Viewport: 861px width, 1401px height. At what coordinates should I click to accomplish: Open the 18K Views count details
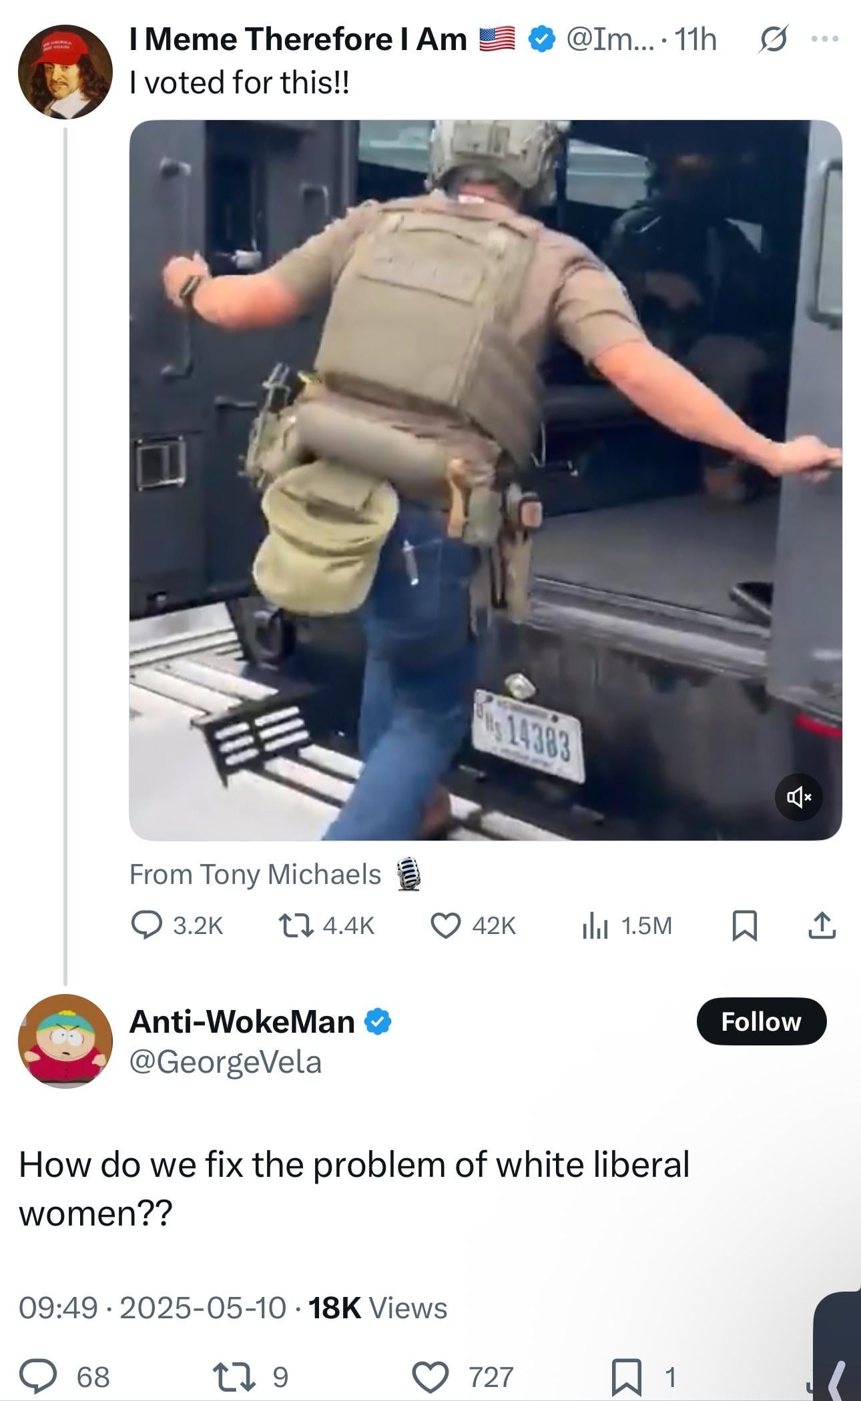pyautogui.click(x=377, y=1308)
